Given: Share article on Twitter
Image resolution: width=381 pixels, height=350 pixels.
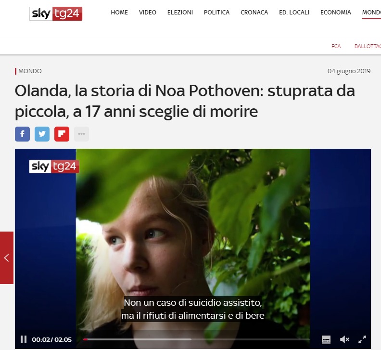Looking at the screenshot, I should (42, 134).
